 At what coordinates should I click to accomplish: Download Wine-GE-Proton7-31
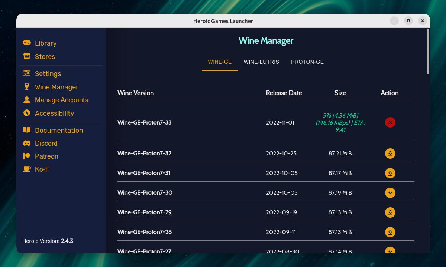[390, 173]
